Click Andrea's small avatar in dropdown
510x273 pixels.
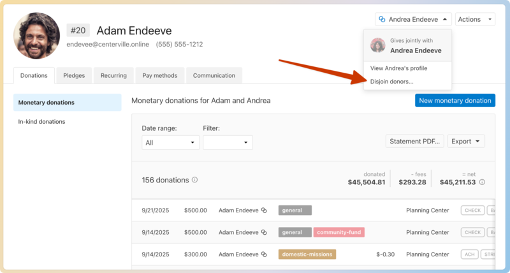[378, 45]
